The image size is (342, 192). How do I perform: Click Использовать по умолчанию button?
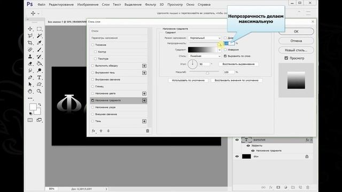point(188,81)
